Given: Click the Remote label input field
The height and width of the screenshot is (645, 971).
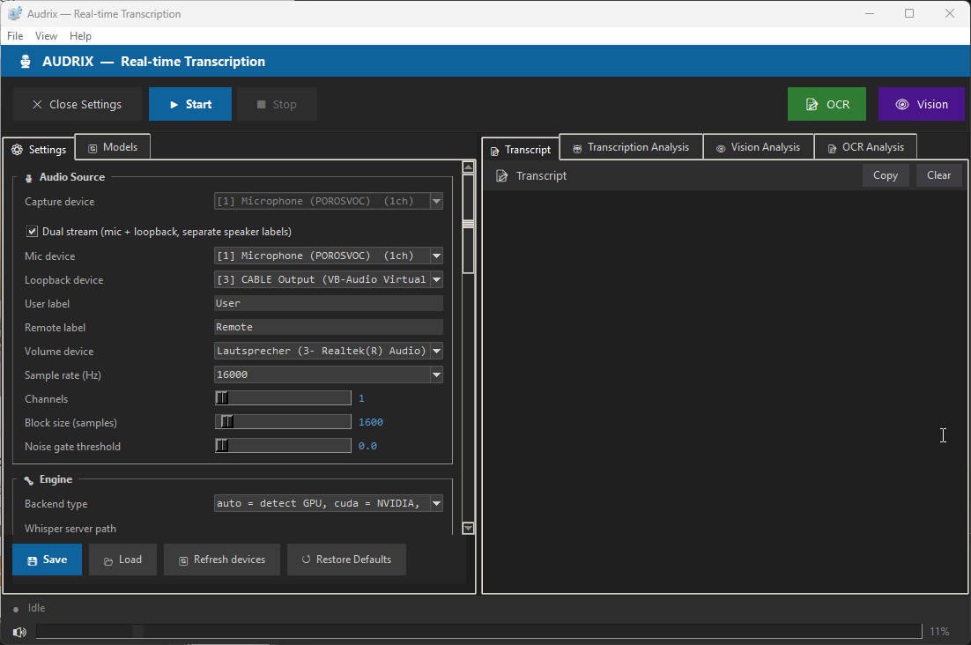Looking at the screenshot, I should (328, 327).
